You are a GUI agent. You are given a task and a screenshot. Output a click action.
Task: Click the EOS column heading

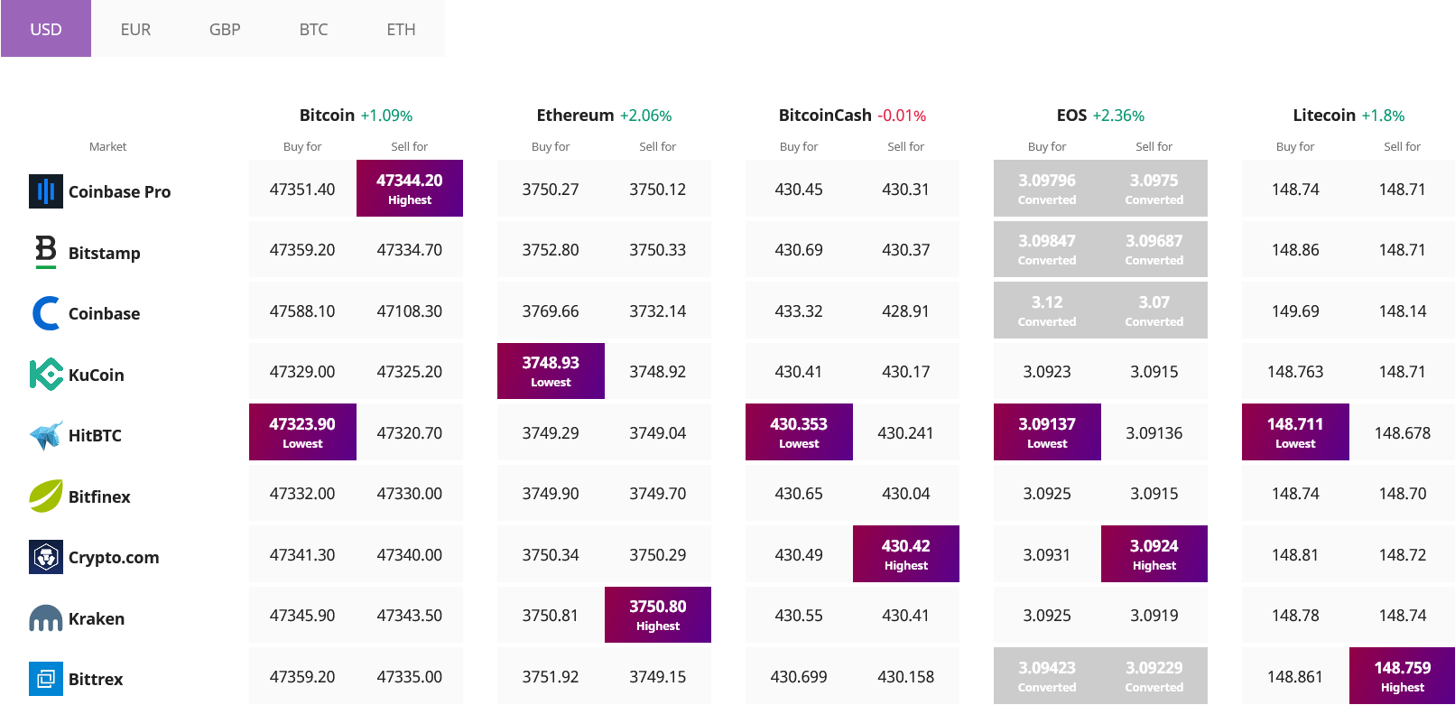pyautogui.click(x=1071, y=115)
